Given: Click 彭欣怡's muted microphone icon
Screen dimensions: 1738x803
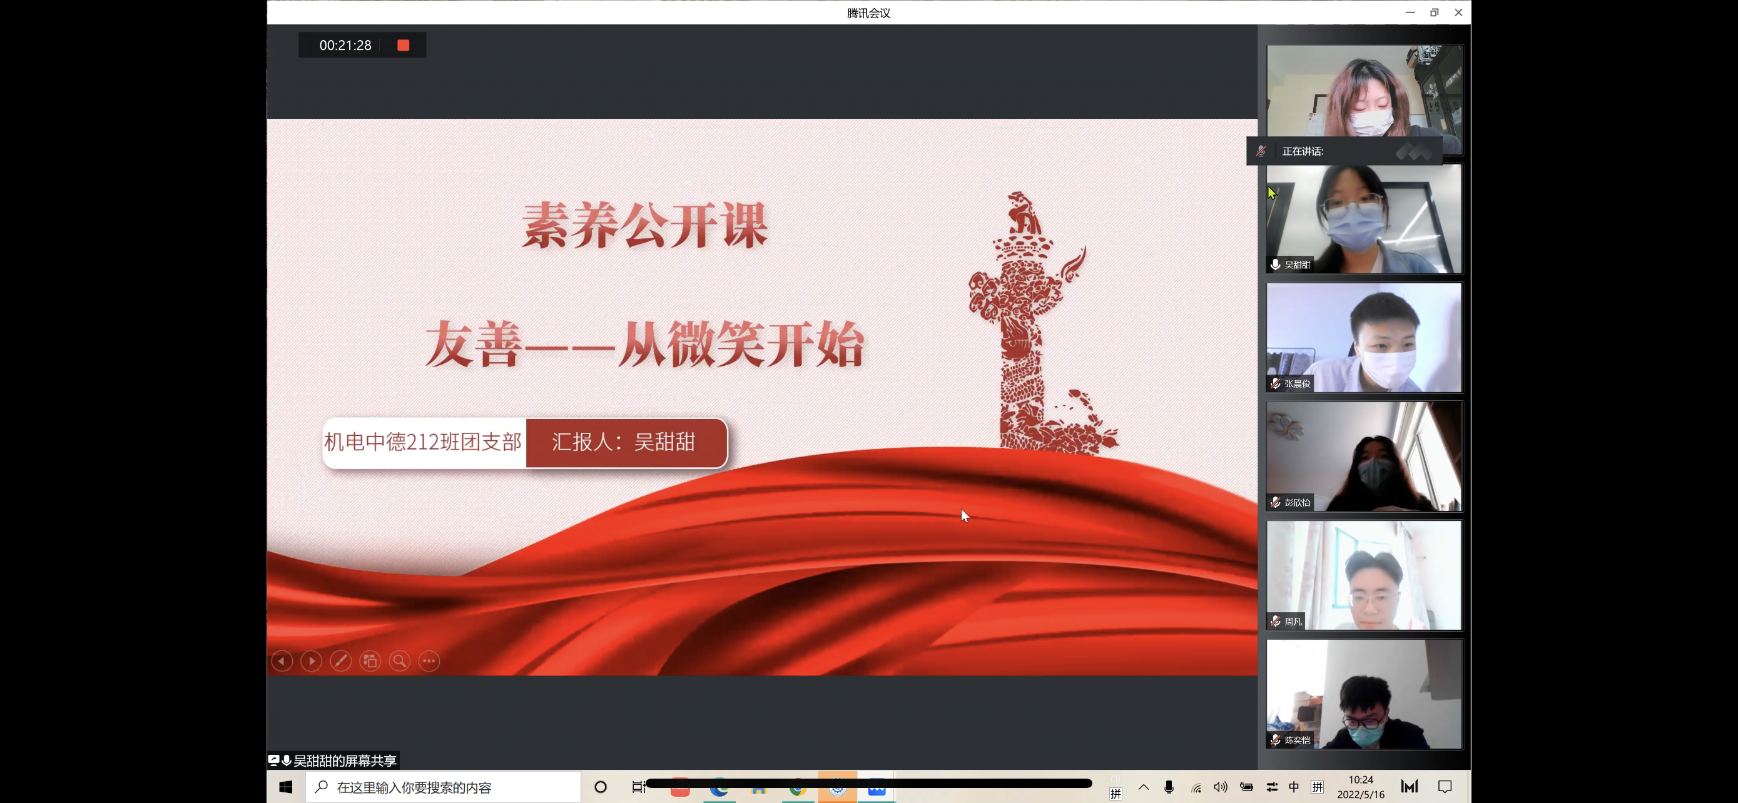Looking at the screenshot, I should click(x=1275, y=502).
